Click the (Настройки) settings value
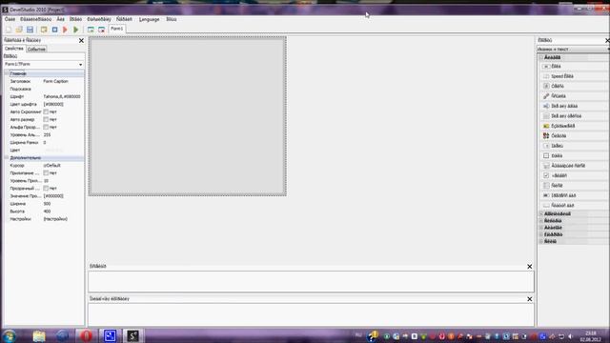 coord(55,219)
